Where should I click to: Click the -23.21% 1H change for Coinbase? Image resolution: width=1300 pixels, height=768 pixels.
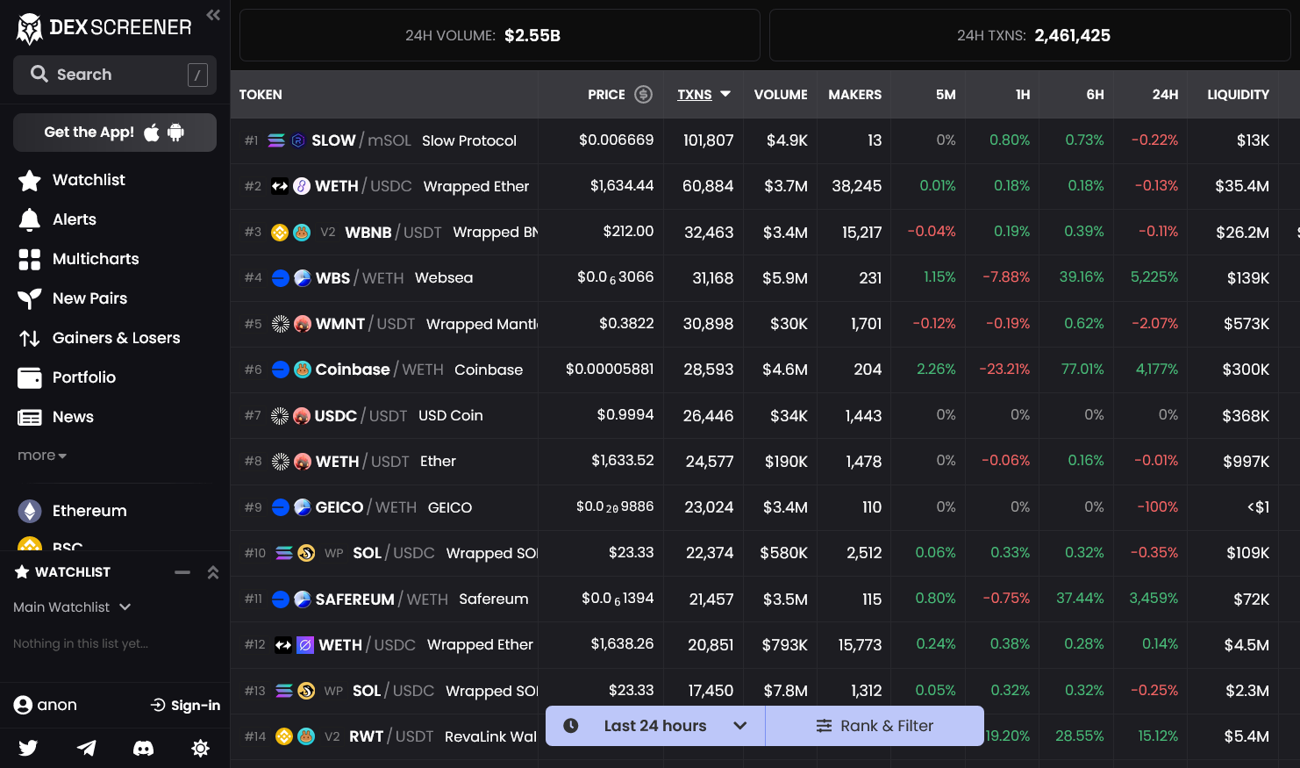1005,370
